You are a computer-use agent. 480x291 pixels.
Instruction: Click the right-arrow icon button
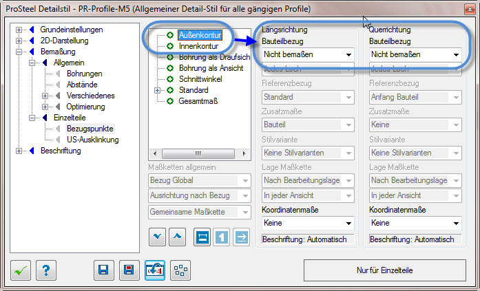(242, 237)
